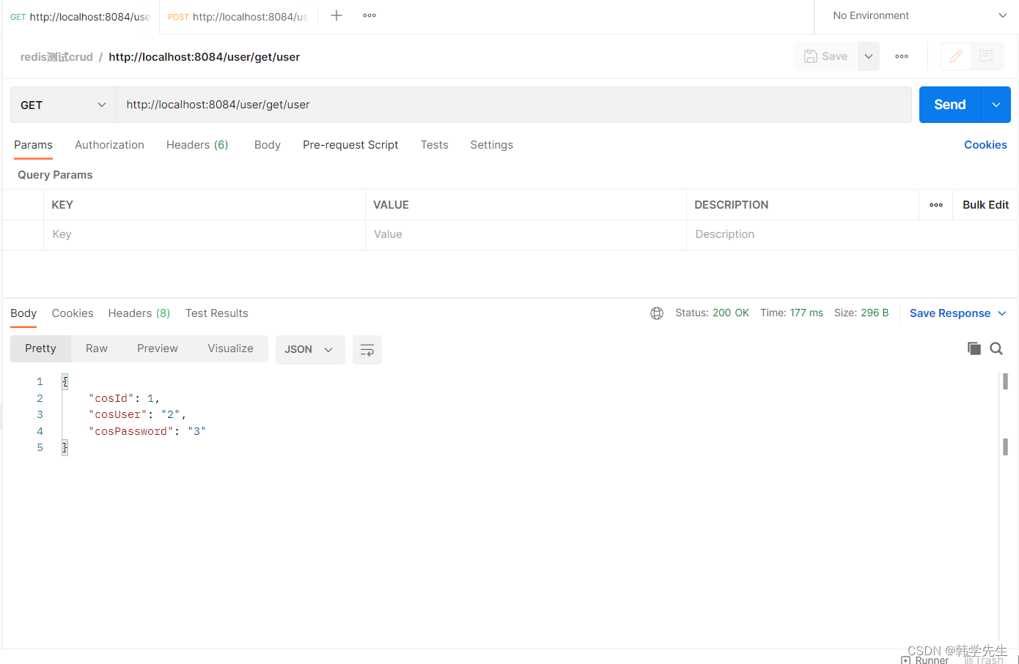Click the Save floppy disk button

coord(826,56)
